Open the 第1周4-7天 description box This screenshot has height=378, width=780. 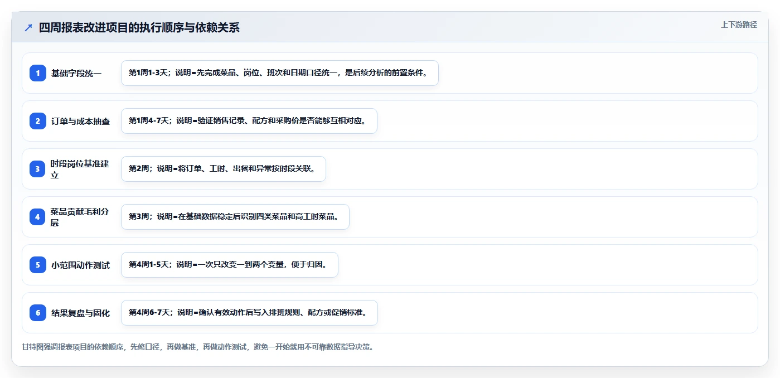pos(249,121)
